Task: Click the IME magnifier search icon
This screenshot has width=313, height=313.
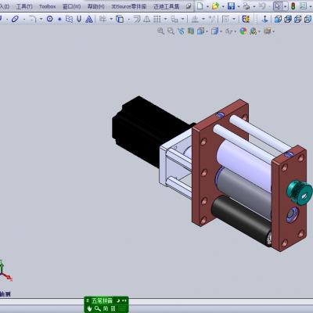Action: (98, 308)
